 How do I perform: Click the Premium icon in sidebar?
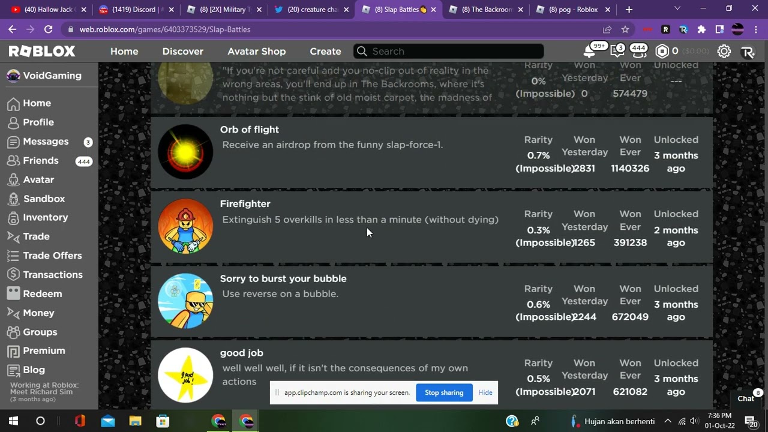coord(14,351)
